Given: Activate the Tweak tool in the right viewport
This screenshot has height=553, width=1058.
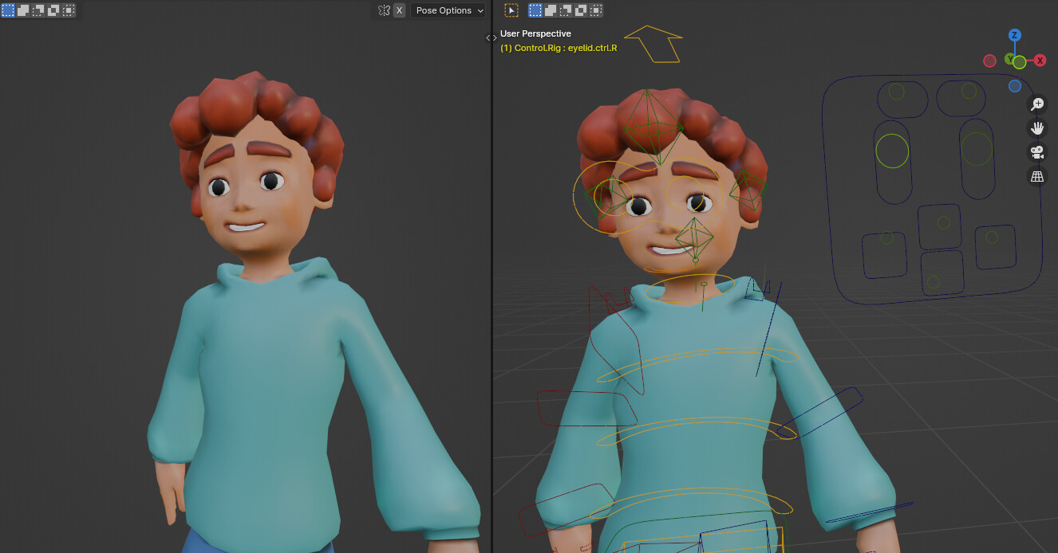Looking at the screenshot, I should [511, 10].
